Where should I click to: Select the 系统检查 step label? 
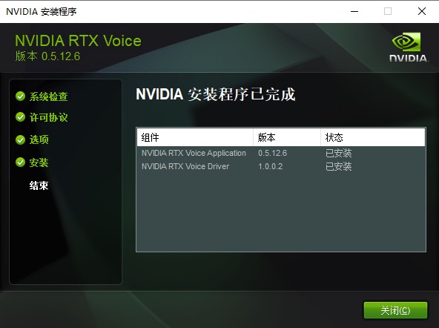pyautogui.click(x=48, y=96)
